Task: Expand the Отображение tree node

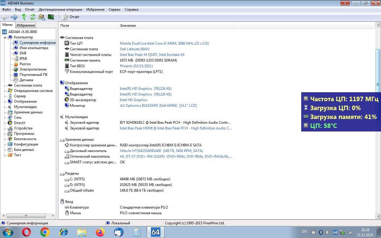Action: coord(5,102)
